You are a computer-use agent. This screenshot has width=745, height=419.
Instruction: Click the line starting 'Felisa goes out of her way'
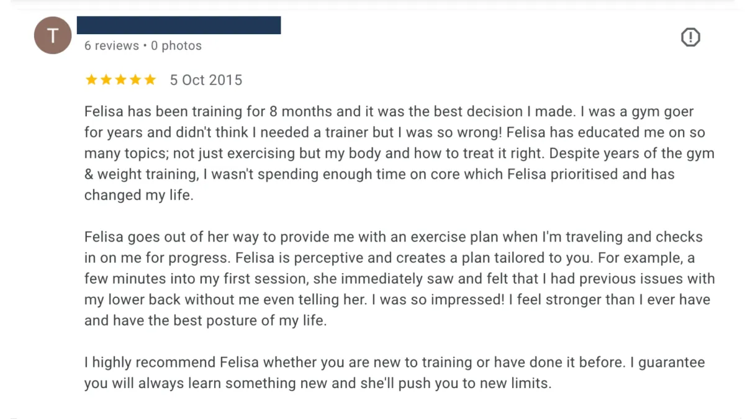(393, 237)
